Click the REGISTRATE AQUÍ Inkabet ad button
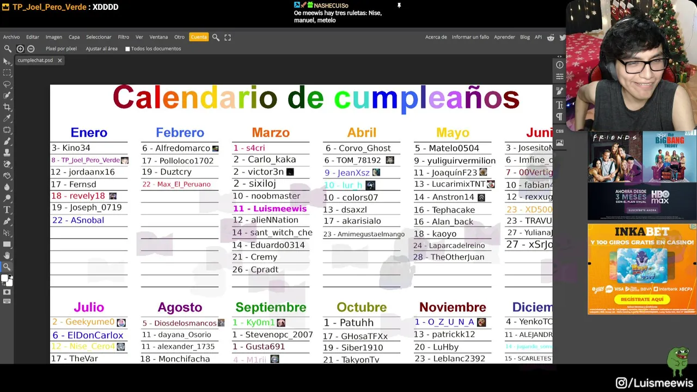697x392 pixels. tap(642, 299)
